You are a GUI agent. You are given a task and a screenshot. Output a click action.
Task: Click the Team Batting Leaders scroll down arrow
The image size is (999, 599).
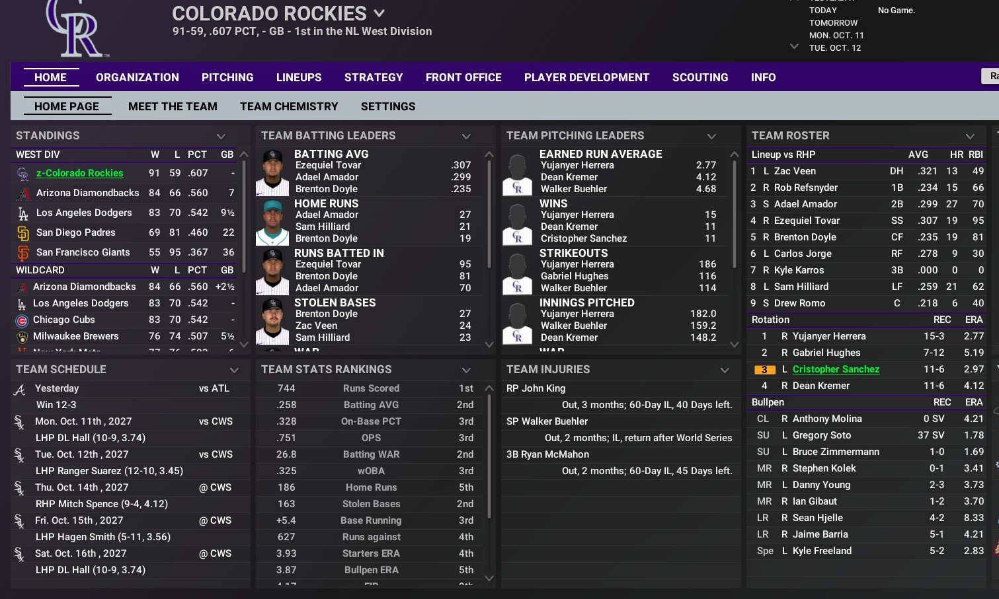coord(489,344)
